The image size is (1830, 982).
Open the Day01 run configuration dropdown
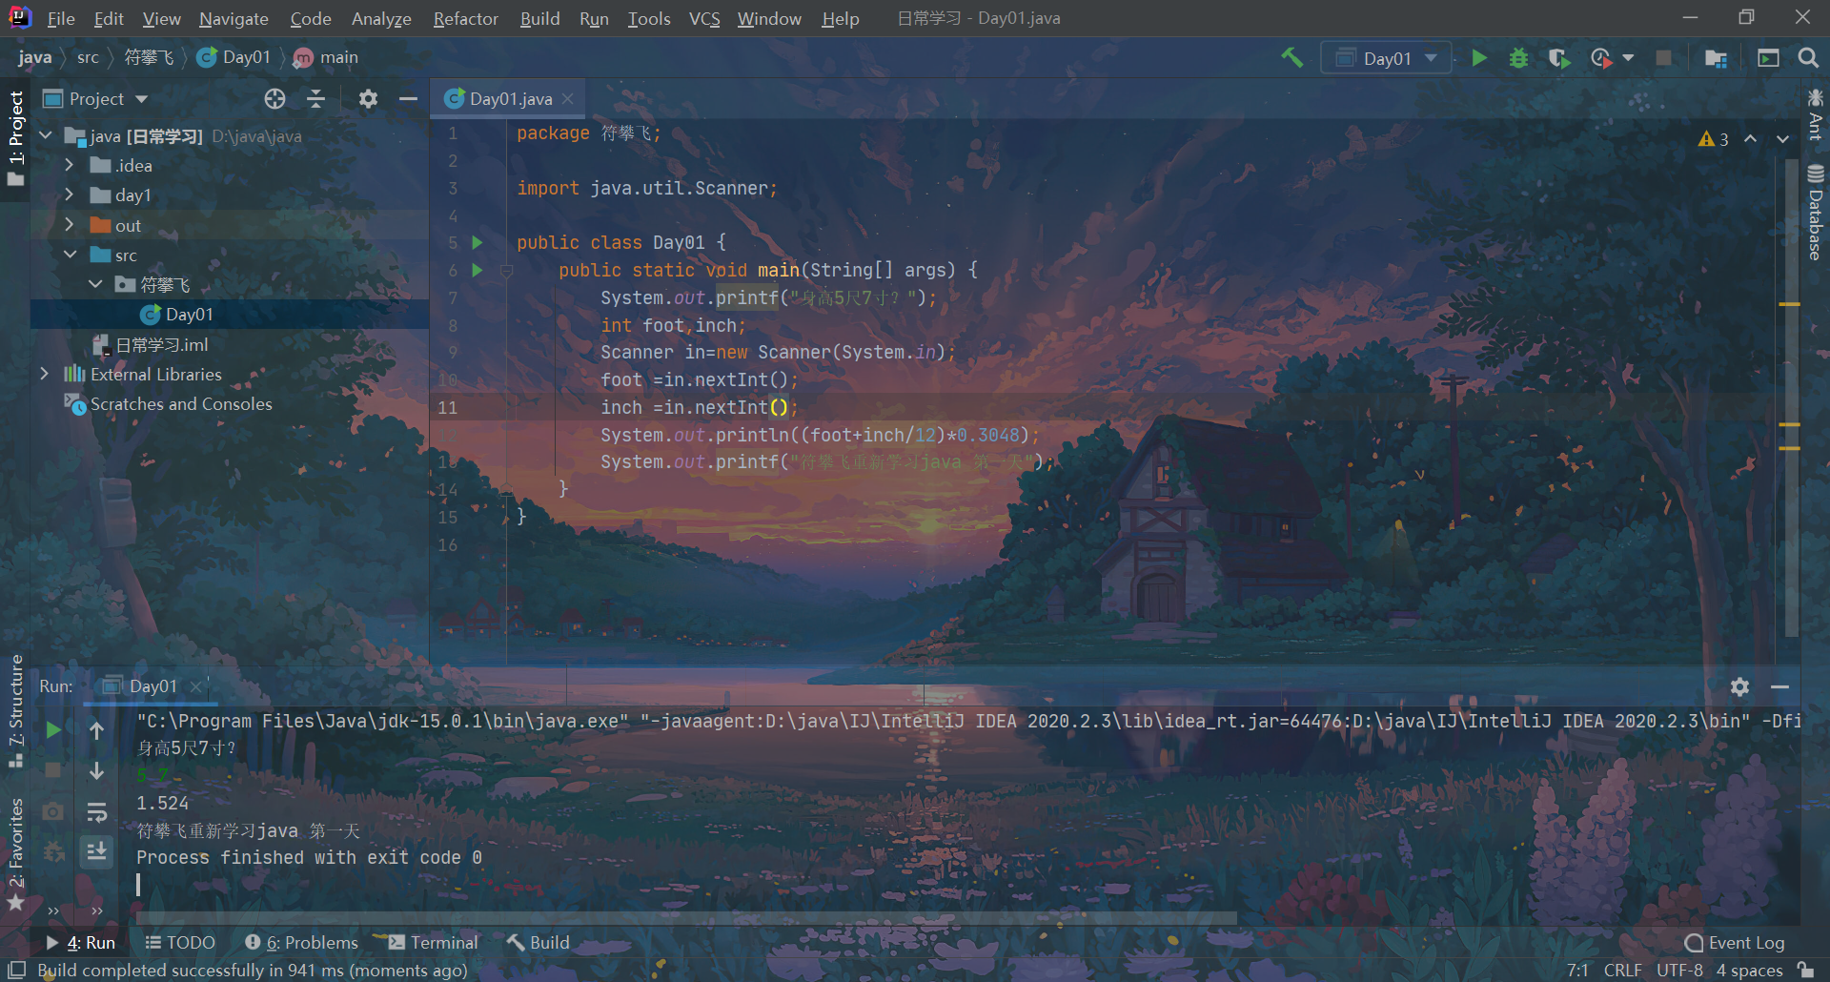[1386, 58]
